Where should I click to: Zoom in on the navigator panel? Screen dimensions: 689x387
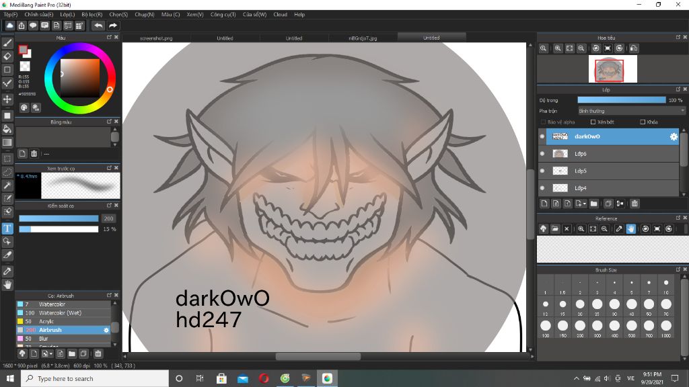pyautogui.click(x=558, y=48)
